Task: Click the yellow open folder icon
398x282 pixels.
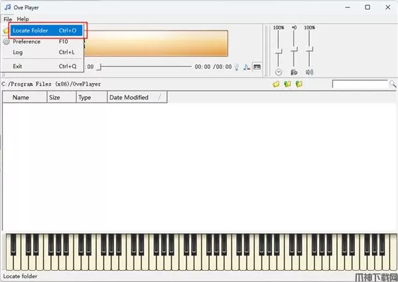Action: point(276,84)
